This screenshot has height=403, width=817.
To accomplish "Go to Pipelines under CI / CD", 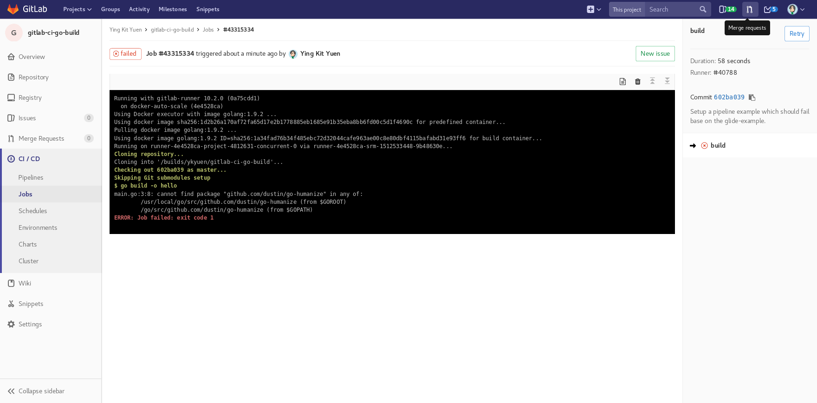I will (x=52, y=177).
